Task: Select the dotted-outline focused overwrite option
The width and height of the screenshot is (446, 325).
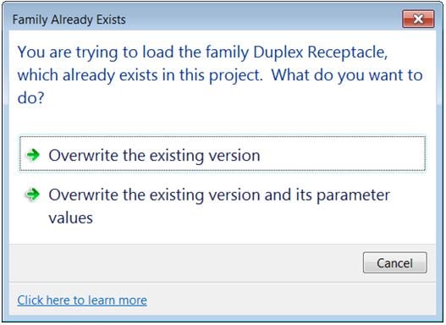Action: point(223,154)
